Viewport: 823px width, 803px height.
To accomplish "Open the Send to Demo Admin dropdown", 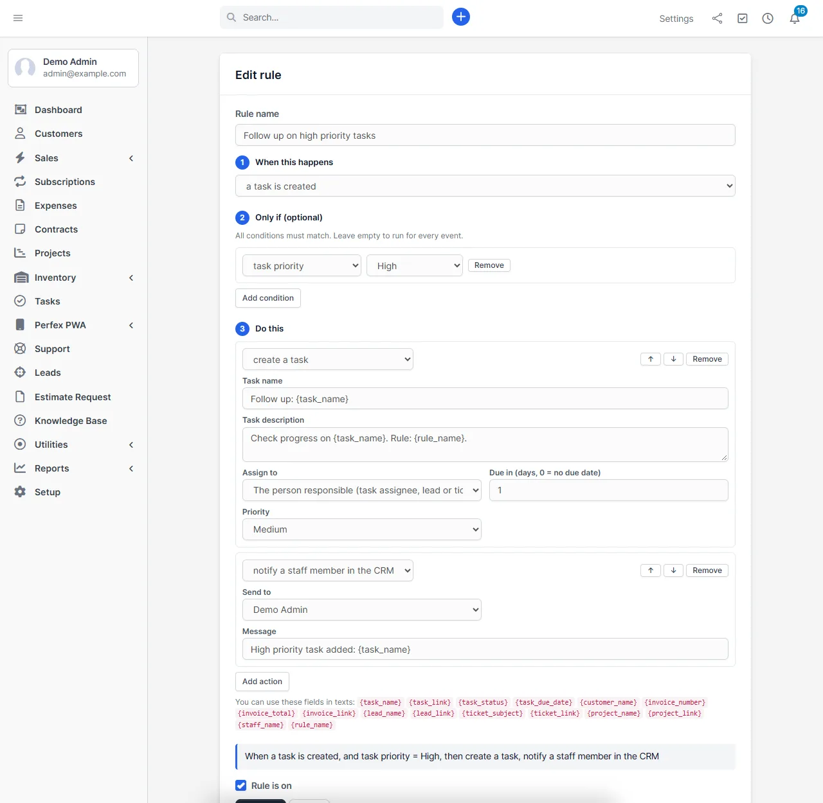I will tap(362, 610).
